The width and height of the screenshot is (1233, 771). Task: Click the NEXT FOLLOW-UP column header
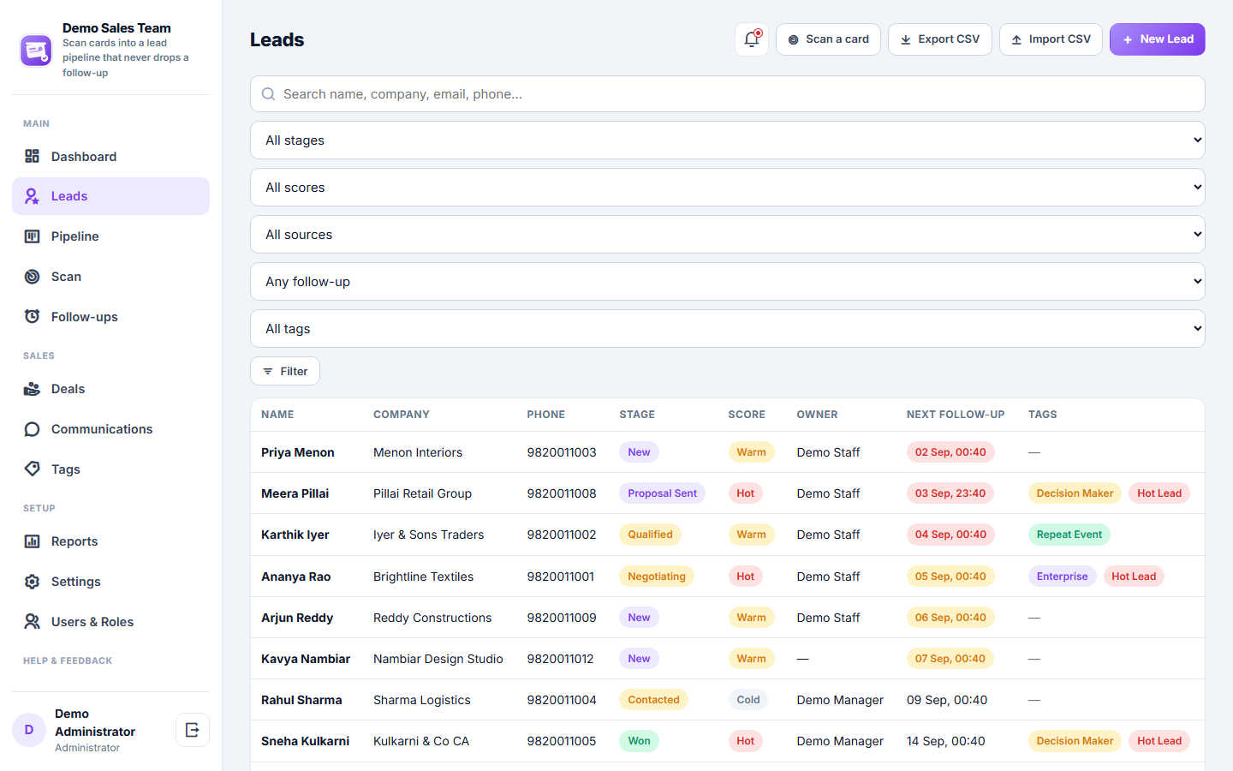click(956, 415)
